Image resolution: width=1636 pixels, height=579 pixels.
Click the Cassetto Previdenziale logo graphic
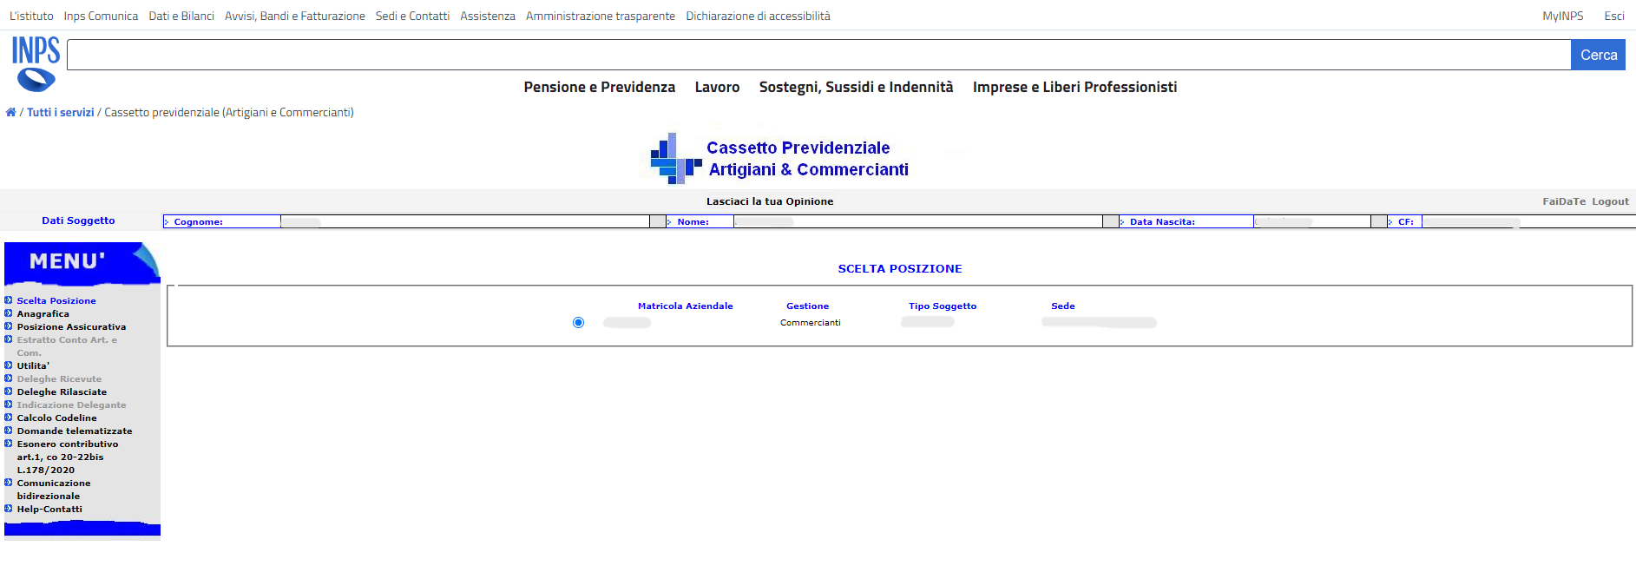coord(675,158)
